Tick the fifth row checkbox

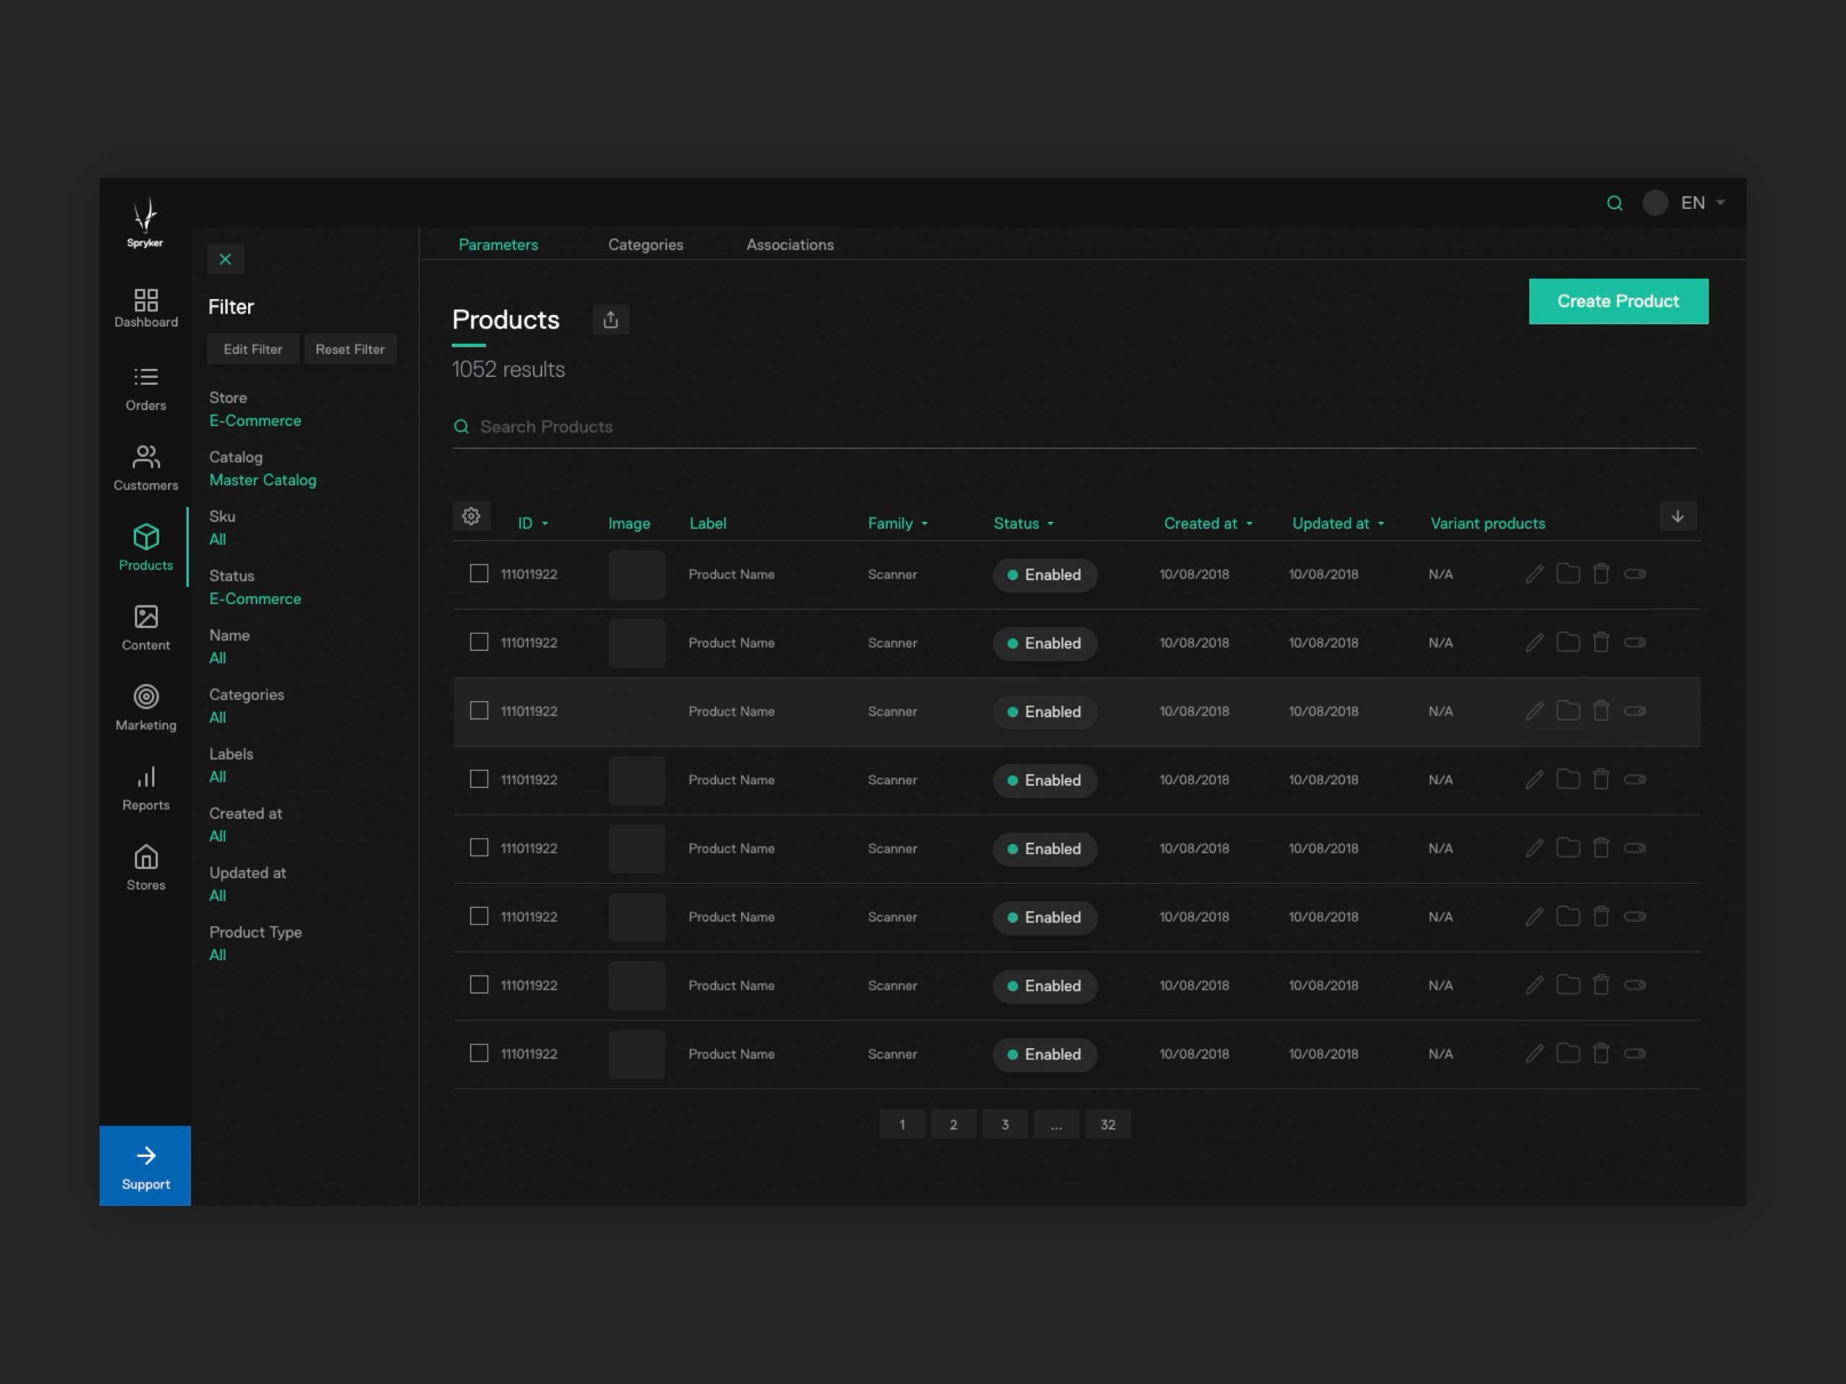tap(479, 848)
